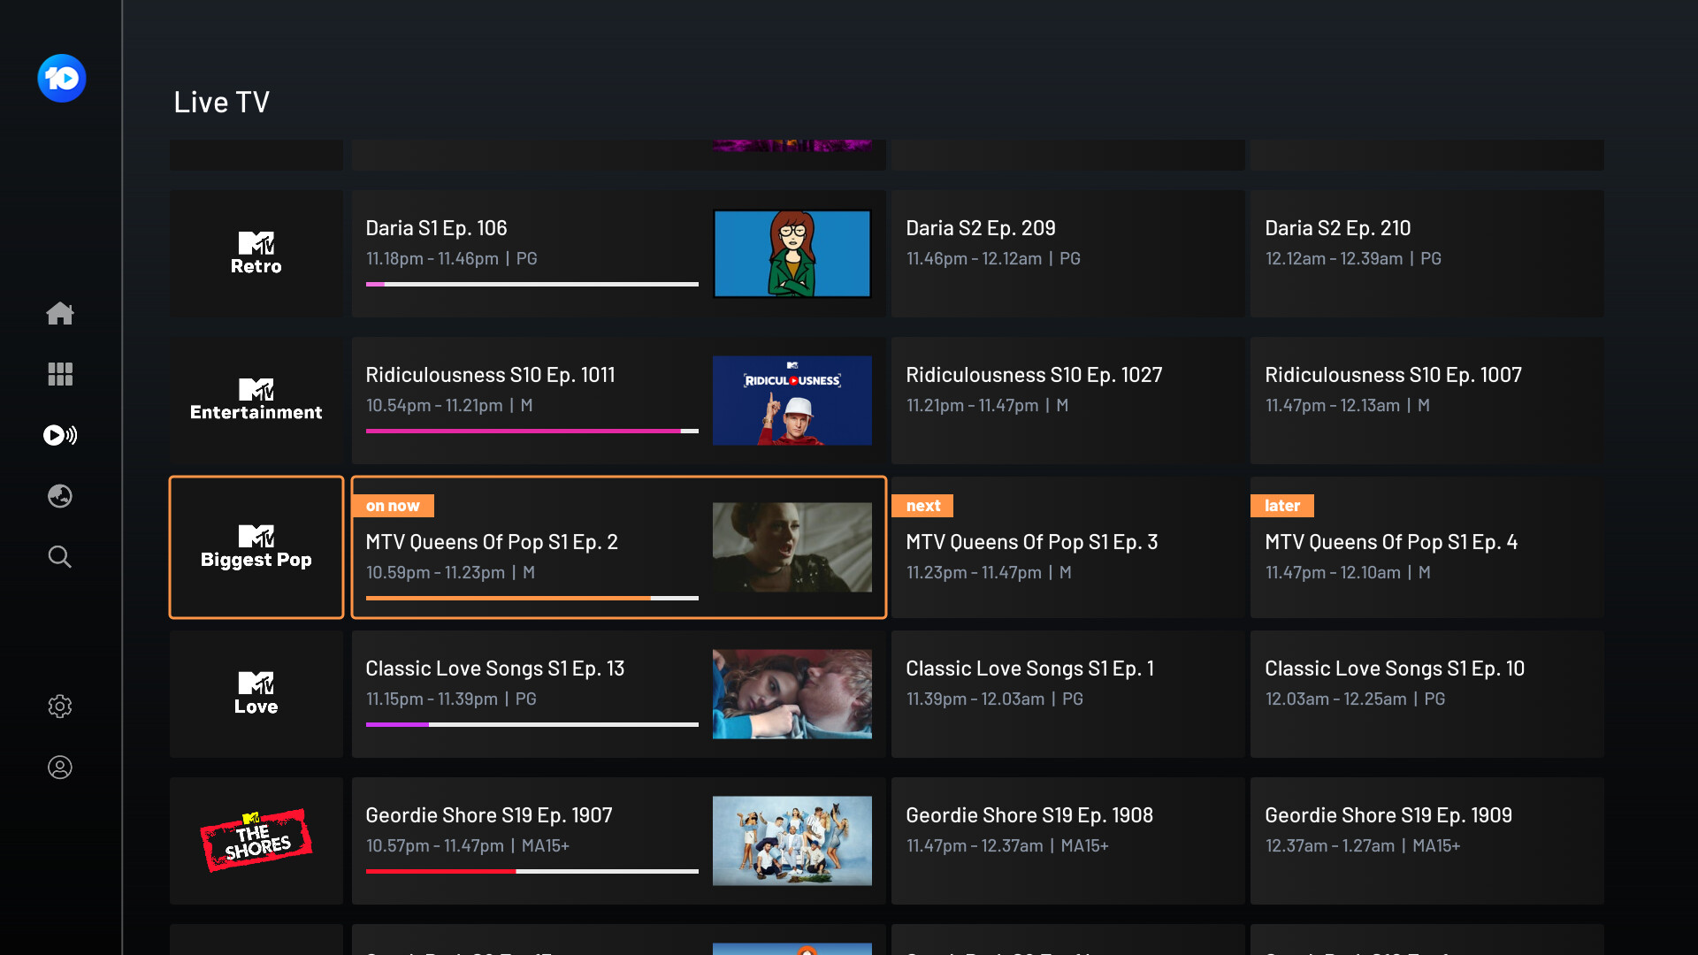This screenshot has height=955, width=1698.
Task: Go to Home in sidebar
Action: (x=60, y=313)
